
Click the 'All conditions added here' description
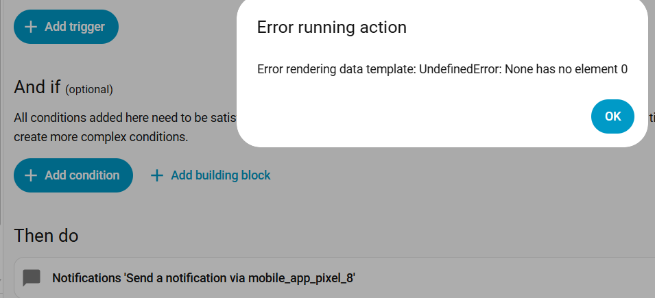click(123, 117)
